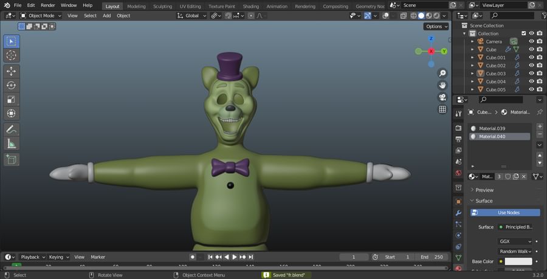Activate the Annotate tool

pos(12,129)
